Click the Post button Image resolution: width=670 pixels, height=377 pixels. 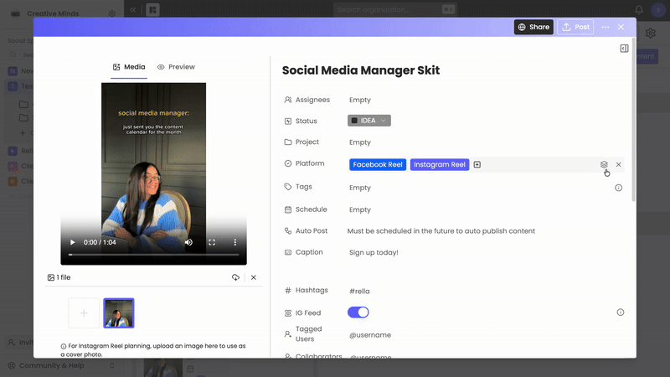pos(575,27)
